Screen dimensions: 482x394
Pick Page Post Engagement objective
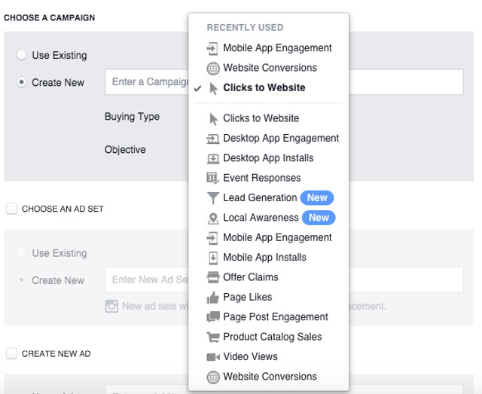coord(276,317)
